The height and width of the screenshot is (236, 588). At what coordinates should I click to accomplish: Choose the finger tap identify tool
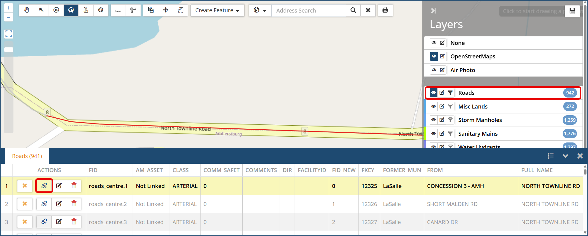pos(86,10)
